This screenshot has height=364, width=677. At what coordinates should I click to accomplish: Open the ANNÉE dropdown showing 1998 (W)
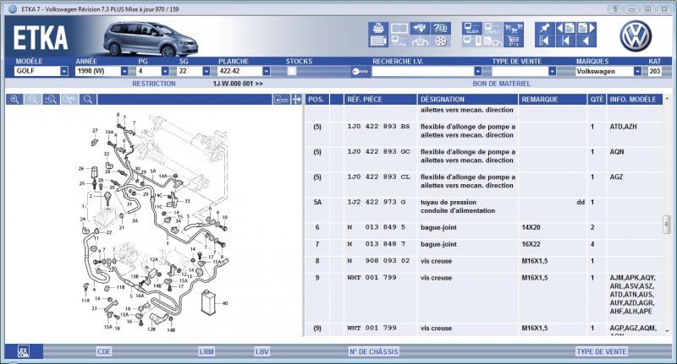(124, 71)
